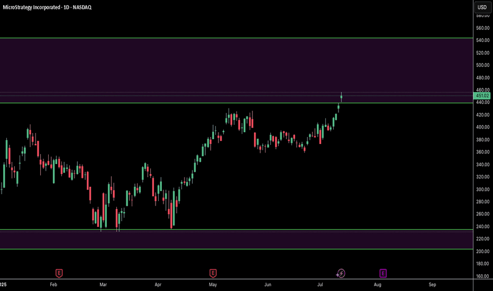This screenshot has width=493, height=291.
Task: Click the May label on time axis
Action: [213, 285]
